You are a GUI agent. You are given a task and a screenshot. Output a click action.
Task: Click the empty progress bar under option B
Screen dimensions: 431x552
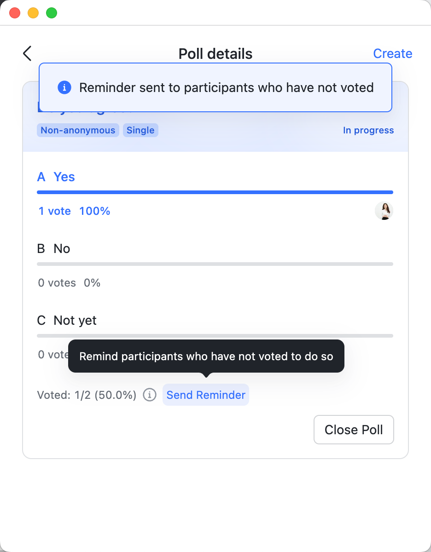[x=215, y=264]
